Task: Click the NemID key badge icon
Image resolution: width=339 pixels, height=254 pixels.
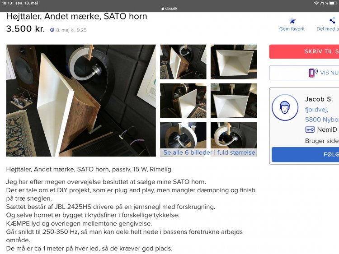Action: [310, 129]
